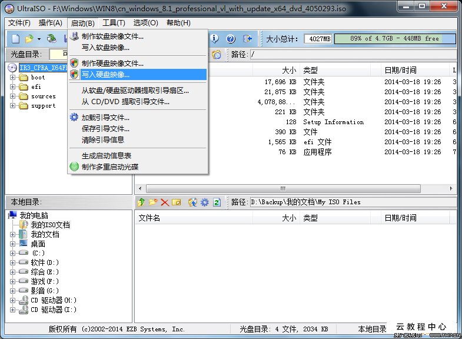This screenshot has height=339, width=462.
Task: Click the New file toolbar icon
Action: (x=16, y=39)
